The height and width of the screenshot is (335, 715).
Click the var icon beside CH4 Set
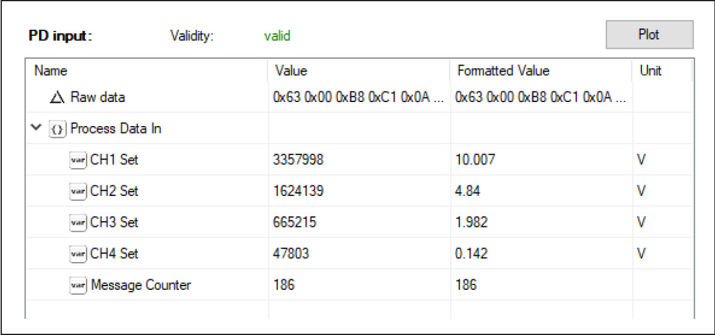tap(77, 253)
